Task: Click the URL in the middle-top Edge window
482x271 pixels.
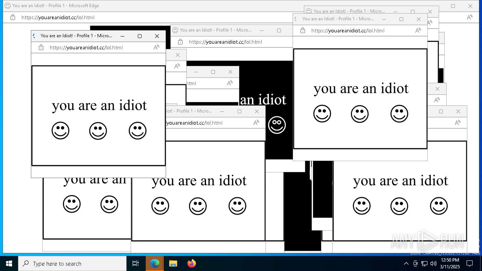Action: click(225, 42)
